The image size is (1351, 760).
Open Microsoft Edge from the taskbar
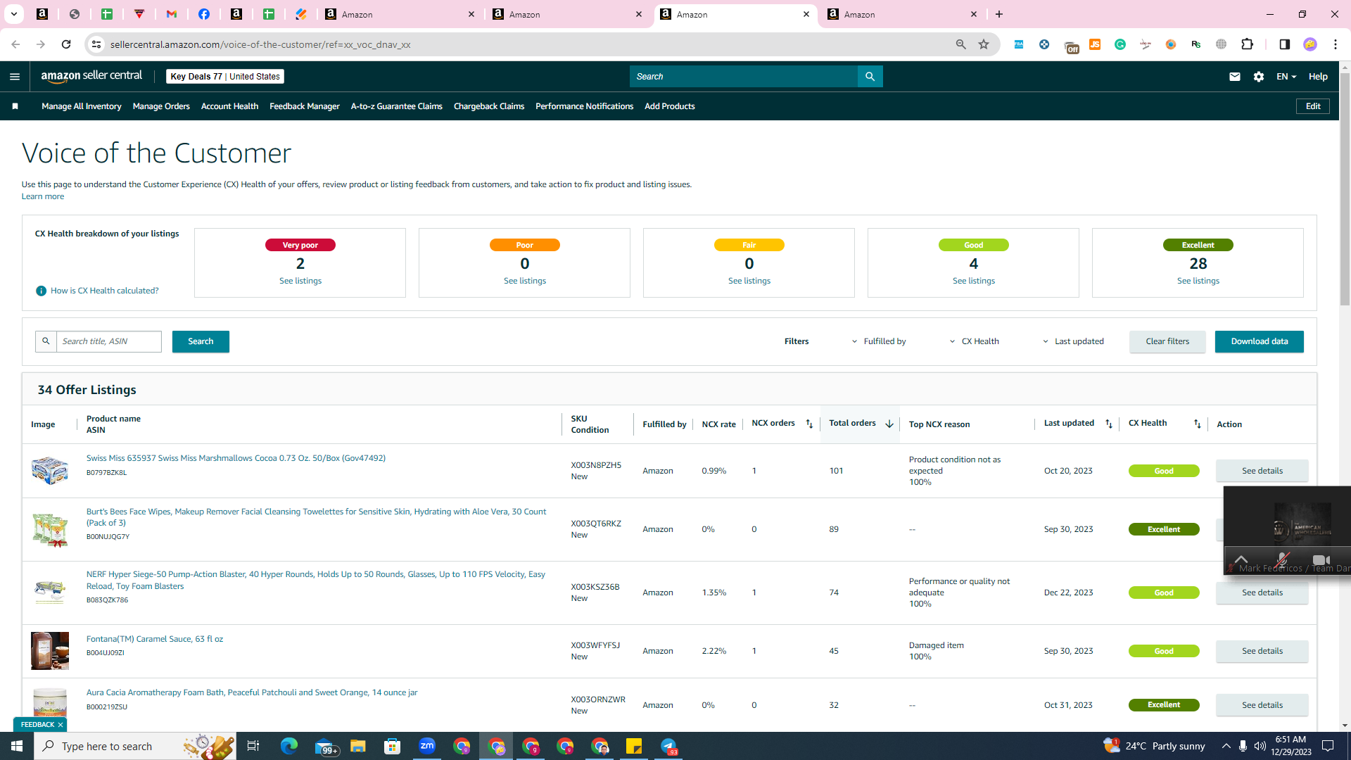[x=289, y=746]
